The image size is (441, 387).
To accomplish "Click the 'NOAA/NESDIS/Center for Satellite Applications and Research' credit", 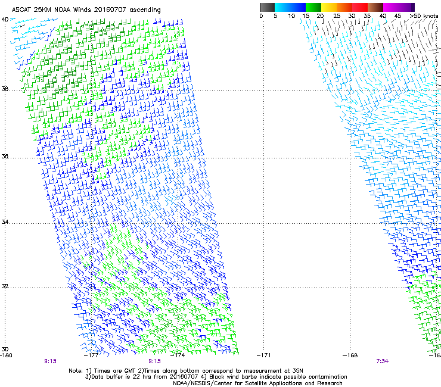I will coord(257,383).
